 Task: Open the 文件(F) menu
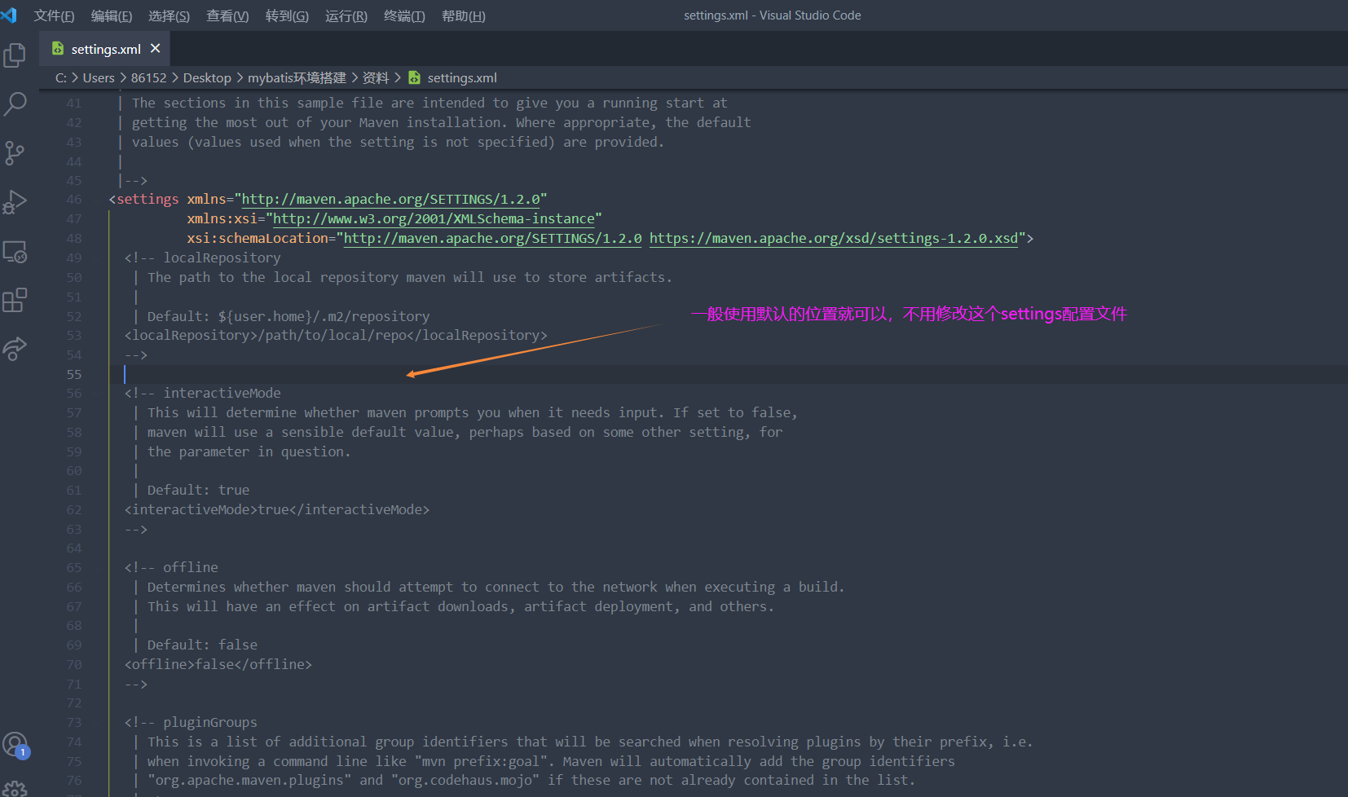pyautogui.click(x=54, y=15)
